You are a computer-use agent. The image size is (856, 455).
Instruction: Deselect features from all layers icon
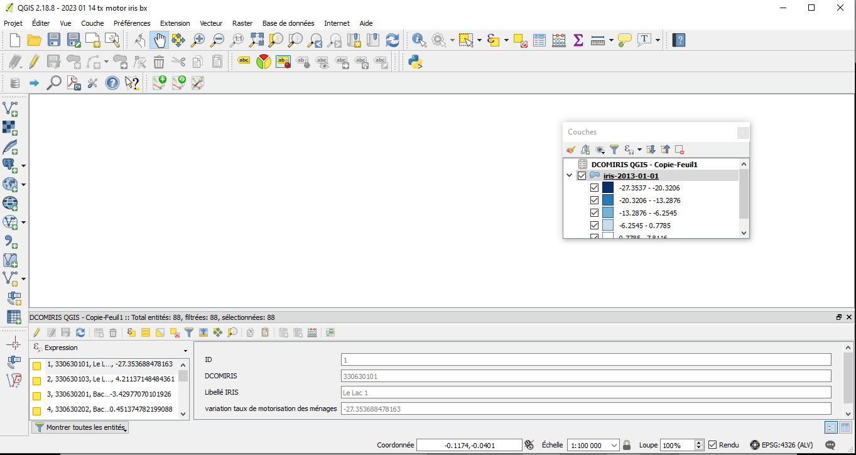[520, 40]
